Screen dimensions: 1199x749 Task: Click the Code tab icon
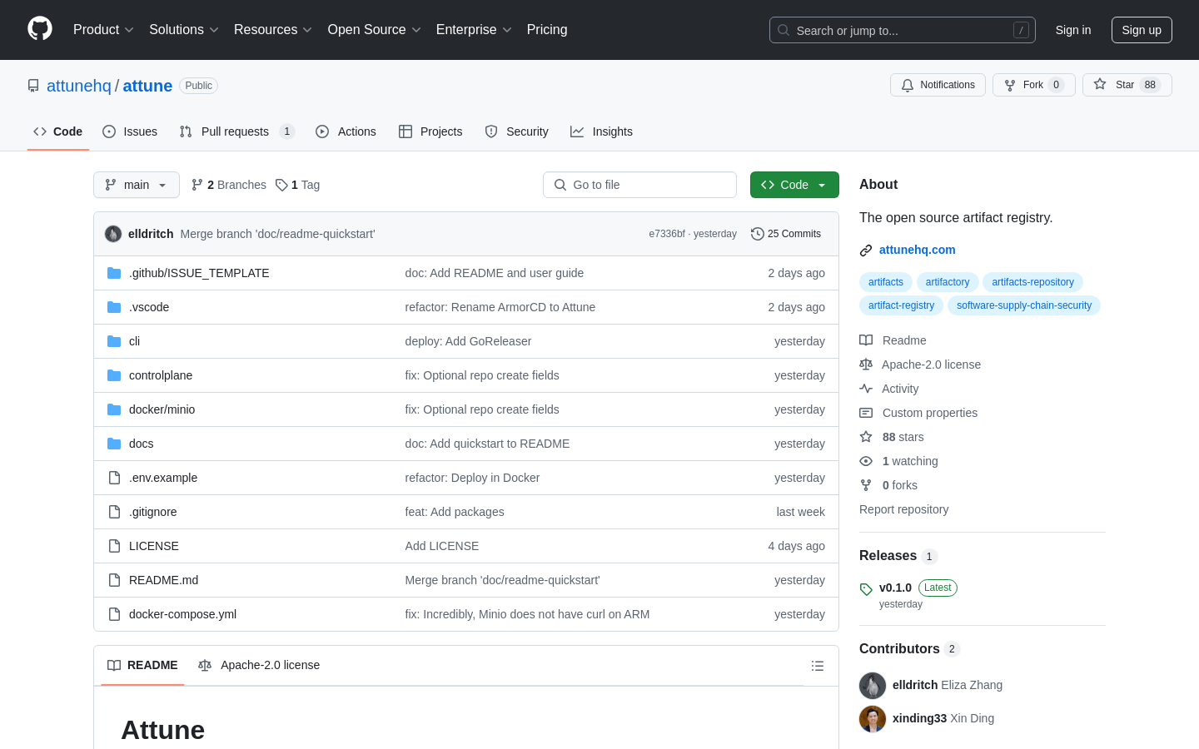pyautogui.click(x=40, y=131)
